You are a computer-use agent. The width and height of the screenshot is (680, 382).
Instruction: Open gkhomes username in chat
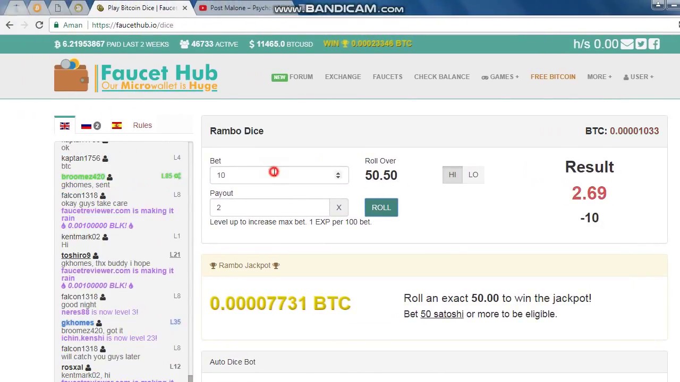pos(78,323)
